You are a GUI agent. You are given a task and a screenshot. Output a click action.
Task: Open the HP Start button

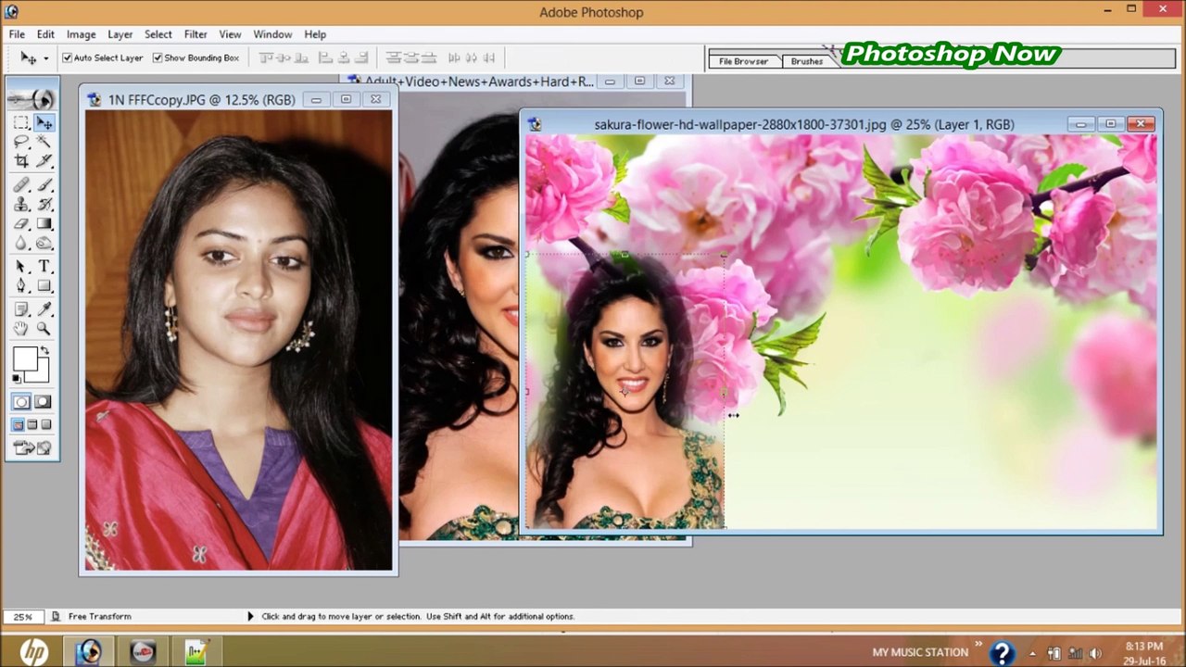coord(33,652)
